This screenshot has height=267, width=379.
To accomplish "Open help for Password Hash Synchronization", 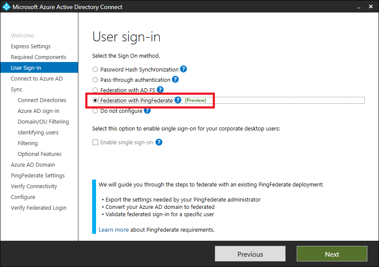I will 183,69.
